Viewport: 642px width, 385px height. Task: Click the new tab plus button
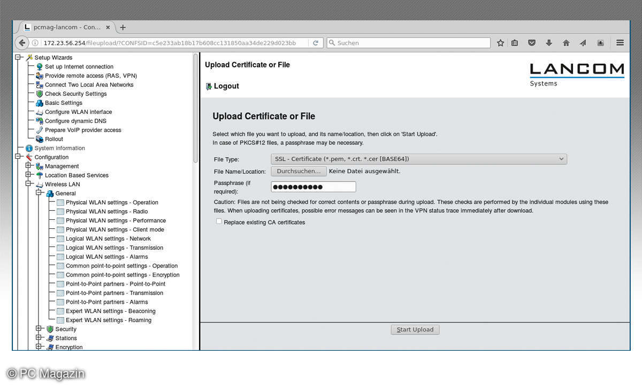(123, 27)
